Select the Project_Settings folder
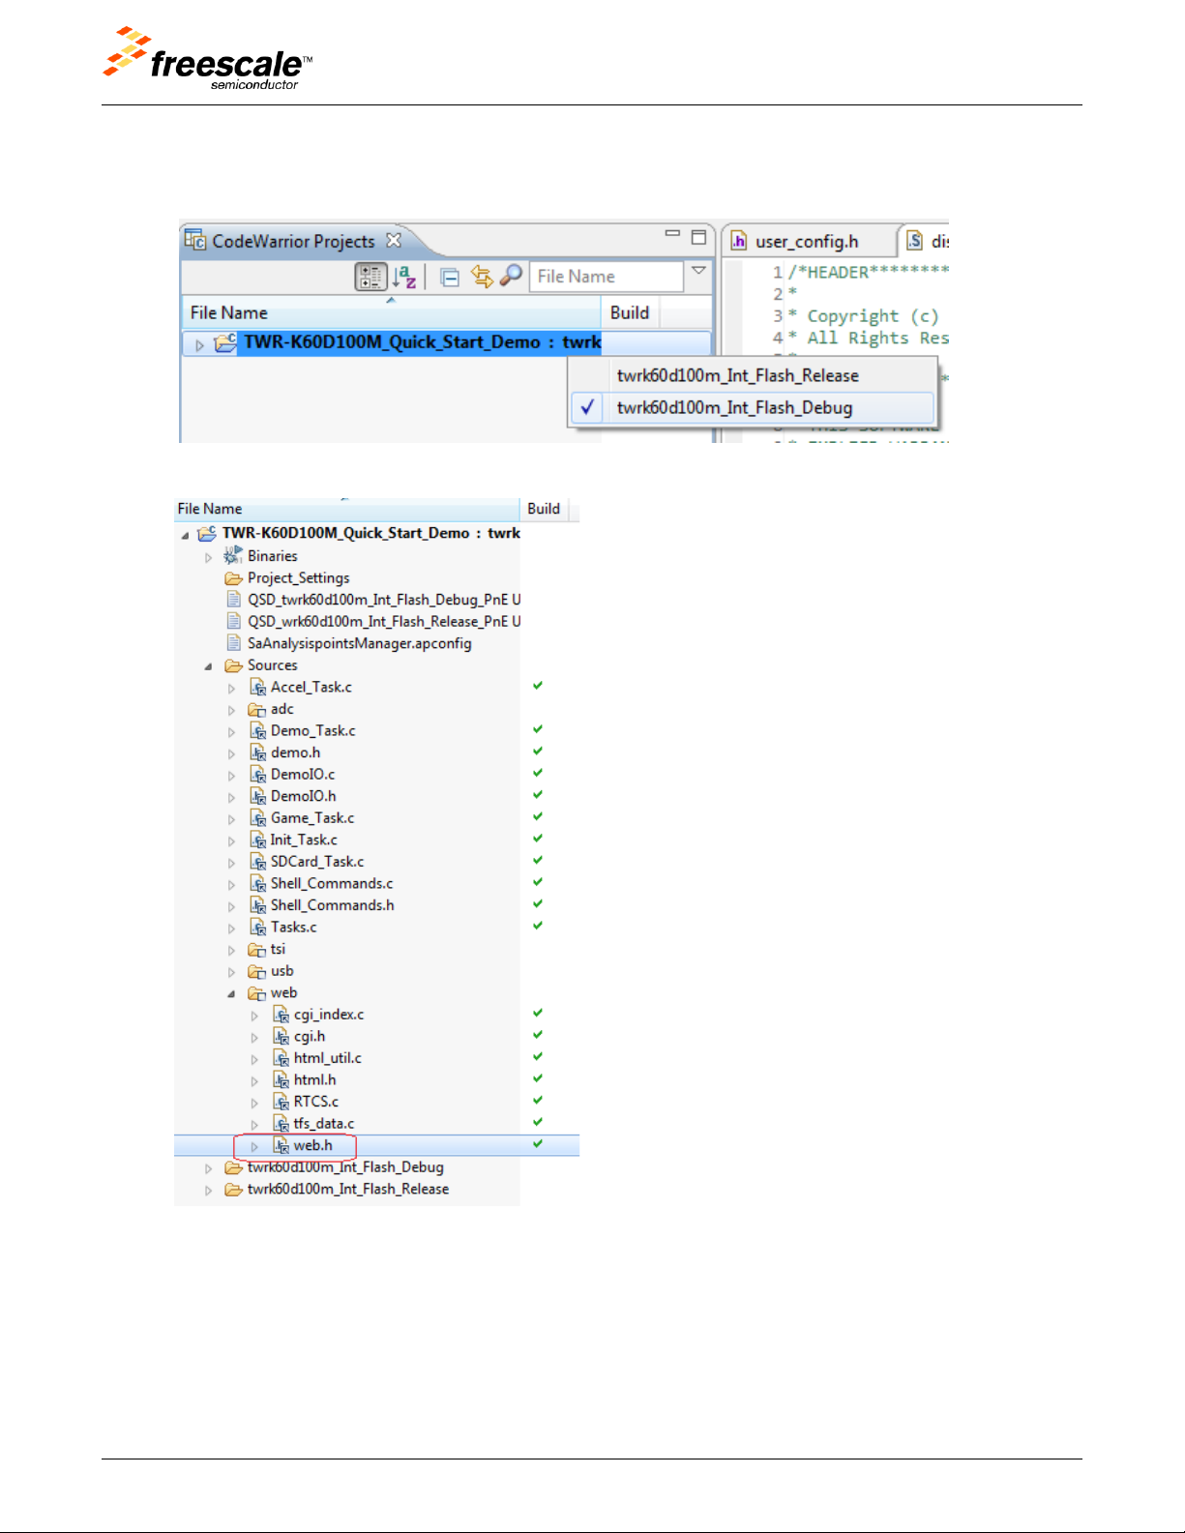Image resolution: width=1185 pixels, height=1533 pixels. coord(298,577)
